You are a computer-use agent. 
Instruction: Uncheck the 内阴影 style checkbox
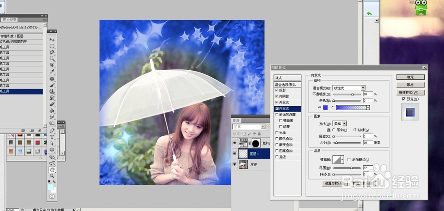pyautogui.click(x=277, y=96)
